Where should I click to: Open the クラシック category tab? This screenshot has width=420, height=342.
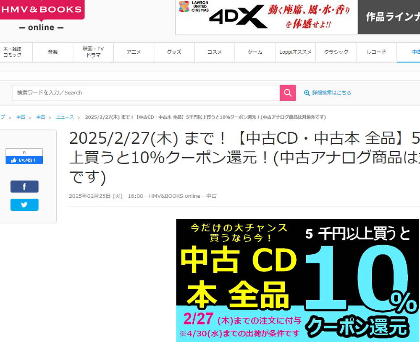[336, 52]
